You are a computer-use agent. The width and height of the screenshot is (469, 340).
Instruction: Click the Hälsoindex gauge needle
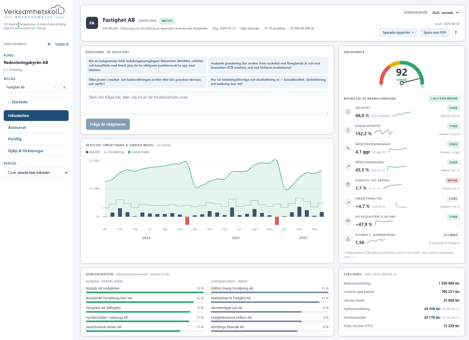coord(411,81)
